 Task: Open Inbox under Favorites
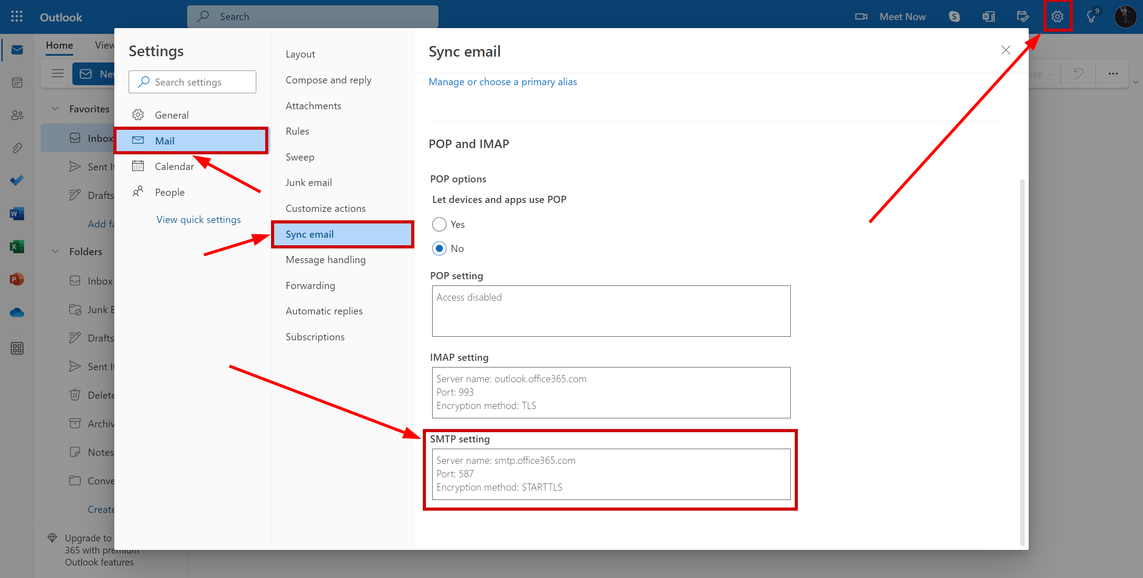pos(78,138)
